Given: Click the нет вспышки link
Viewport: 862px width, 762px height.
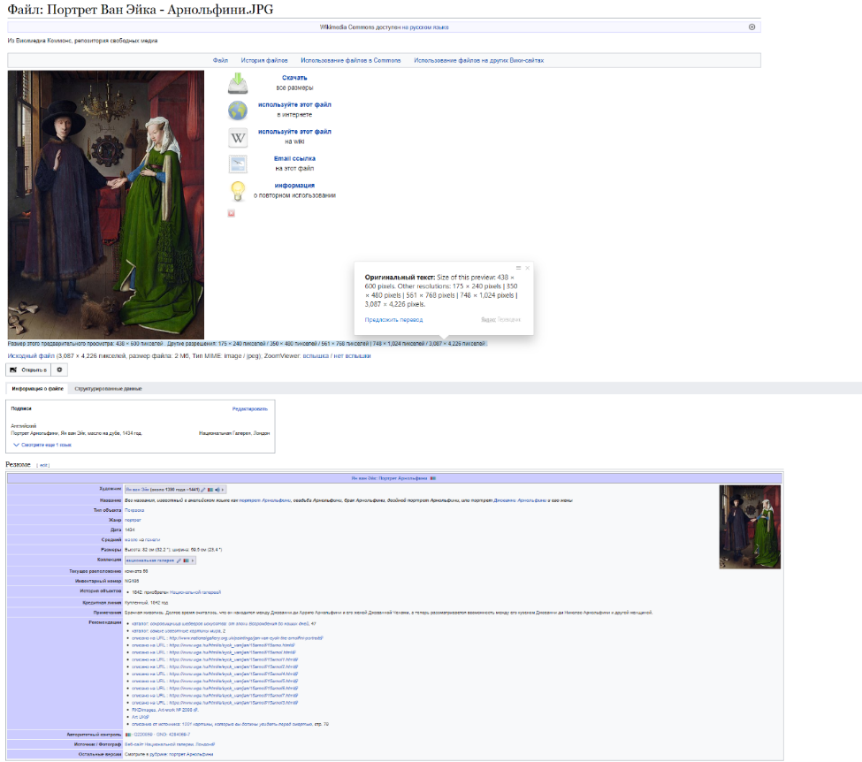Looking at the screenshot, I should click(x=352, y=355).
